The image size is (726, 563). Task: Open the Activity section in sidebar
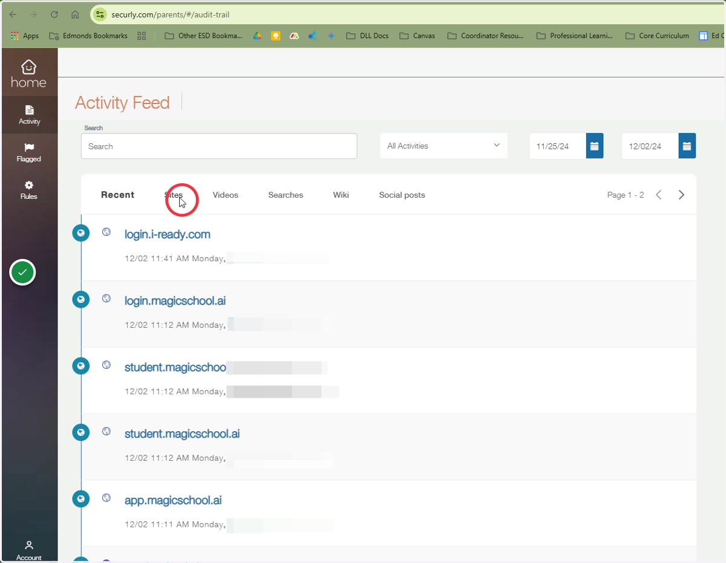[29, 115]
